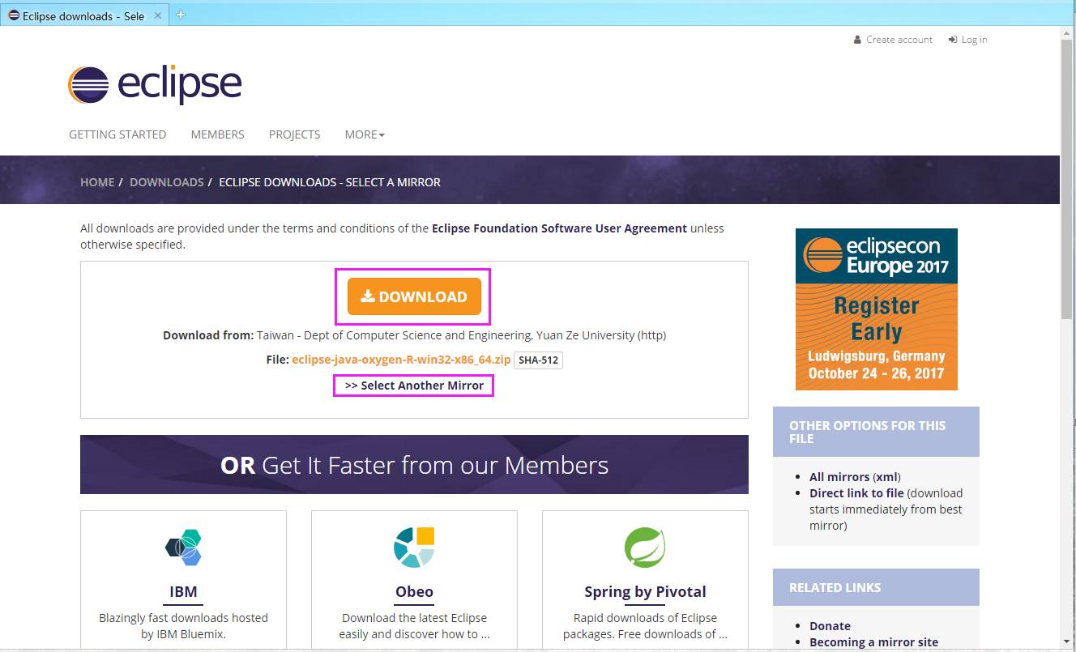Image resolution: width=1076 pixels, height=652 pixels.
Task: Click the Log in link
Action: [x=974, y=40]
